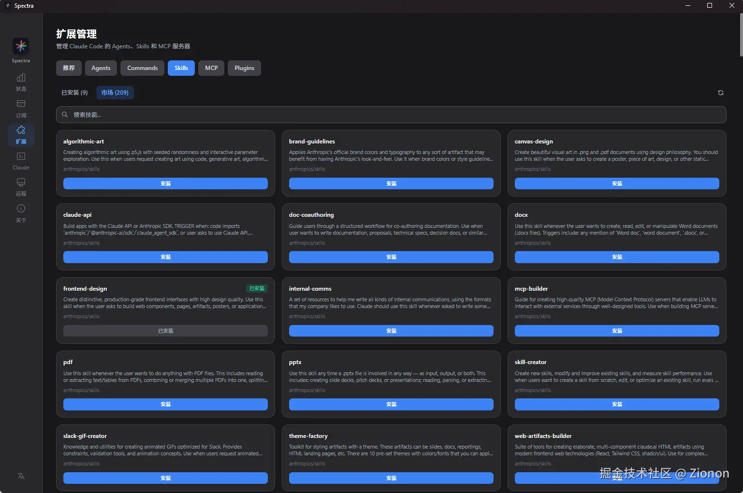Click the theme-factory card title
Screen dimensions: 743x493
click(308, 436)
